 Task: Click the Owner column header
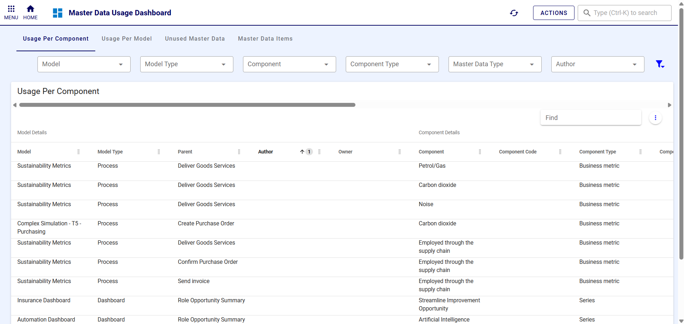(x=345, y=152)
